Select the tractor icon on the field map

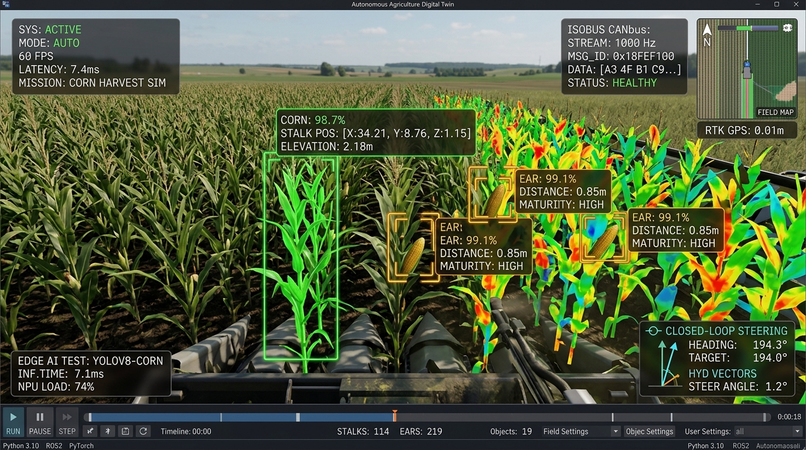747,69
